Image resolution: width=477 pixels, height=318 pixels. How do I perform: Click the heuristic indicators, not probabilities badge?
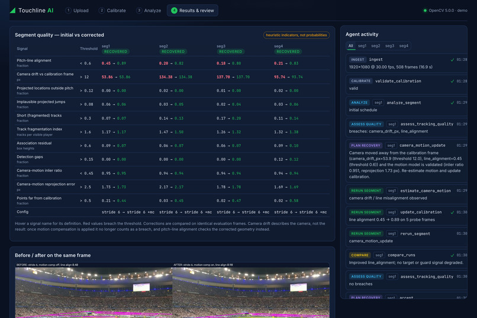[x=296, y=35]
